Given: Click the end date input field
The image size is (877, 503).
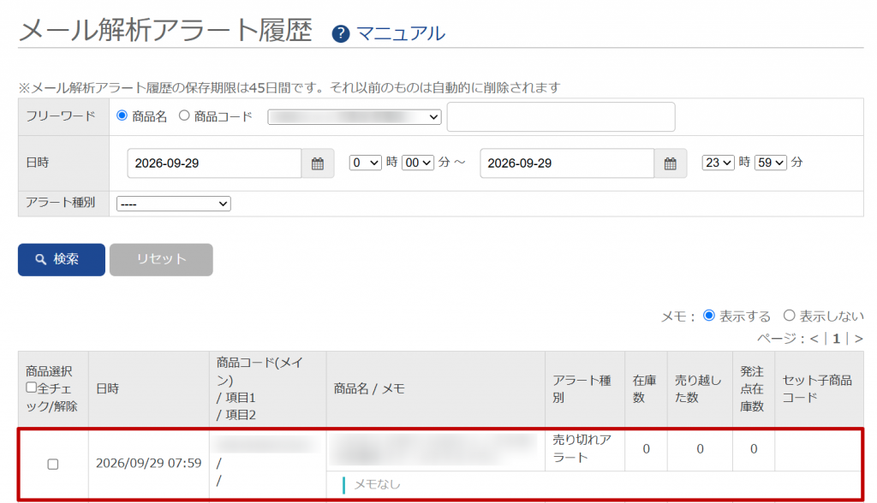Looking at the screenshot, I should (567, 163).
